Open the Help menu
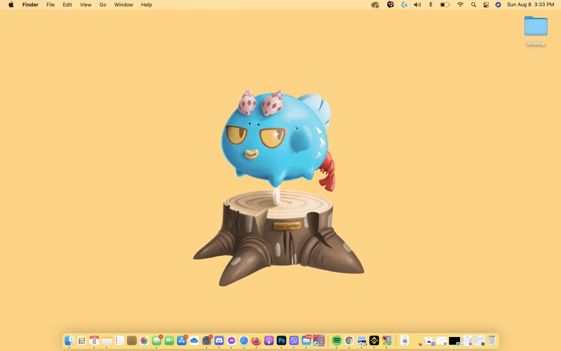The image size is (561, 351). [x=146, y=5]
